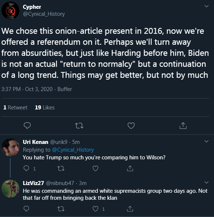View the 1 Retweet list
Viewport: 214px width, 217px height.
click(x=15, y=108)
